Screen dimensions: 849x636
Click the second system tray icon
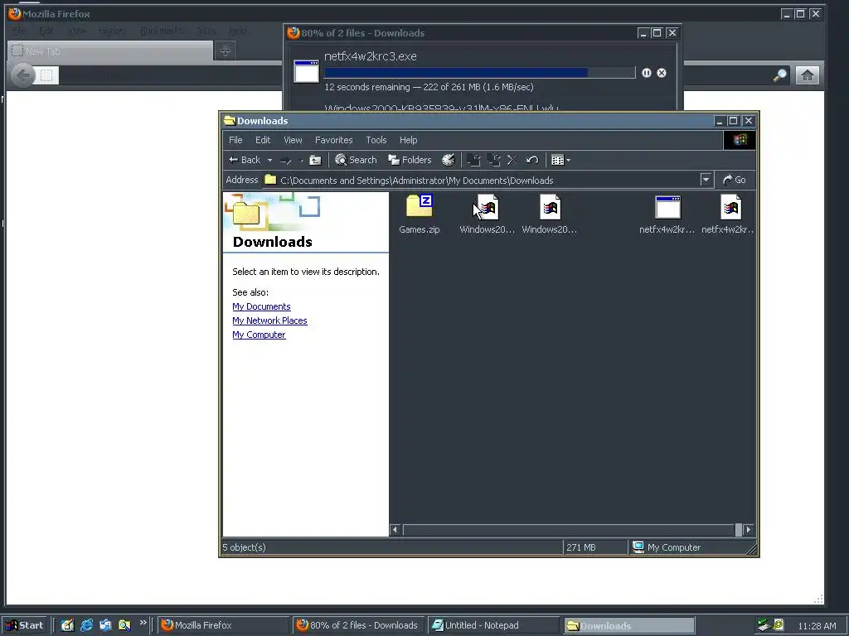778,625
